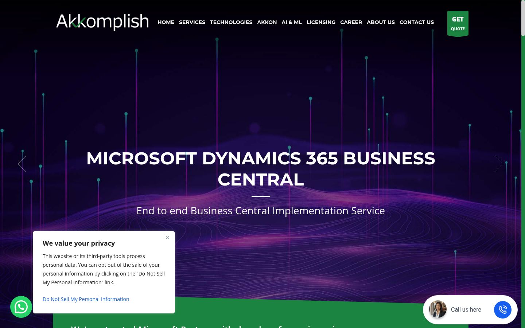
Task: Click the End to end Business Central subtitle
Action: pyautogui.click(x=261, y=211)
